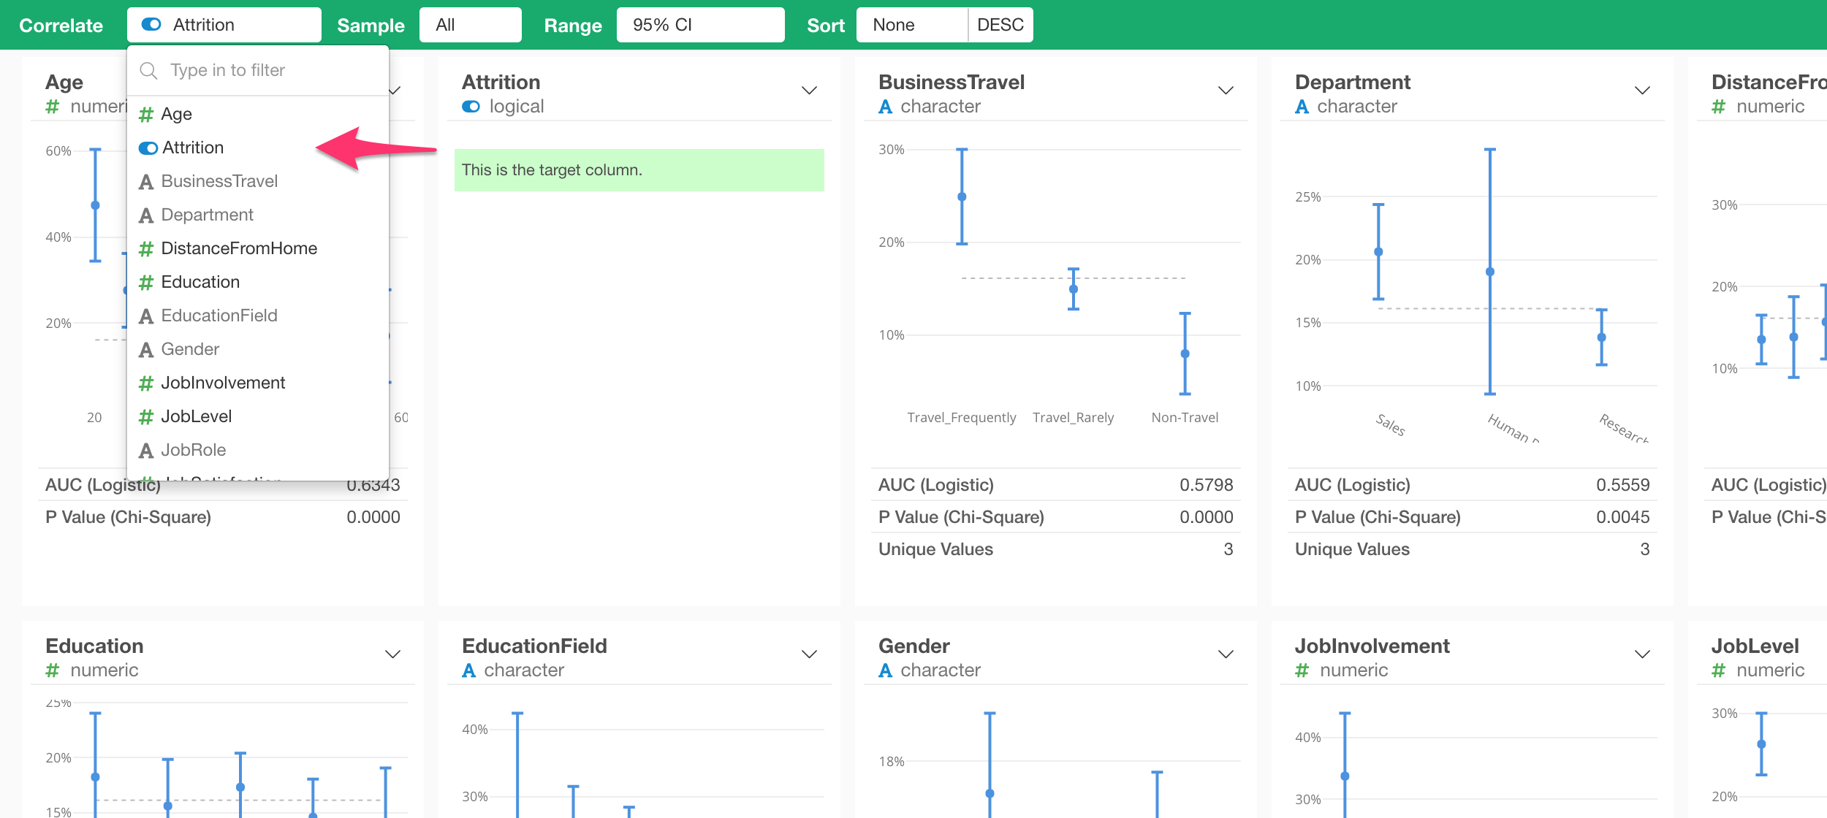Screen dimensions: 1827x818
Task: Open the Sample dropdown showing All
Action: [471, 24]
